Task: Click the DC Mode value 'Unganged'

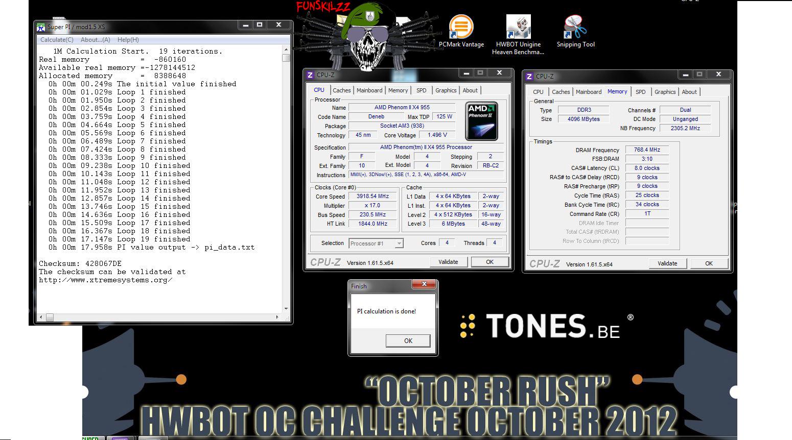Action: pyautogui.click(x=685, y=119)
